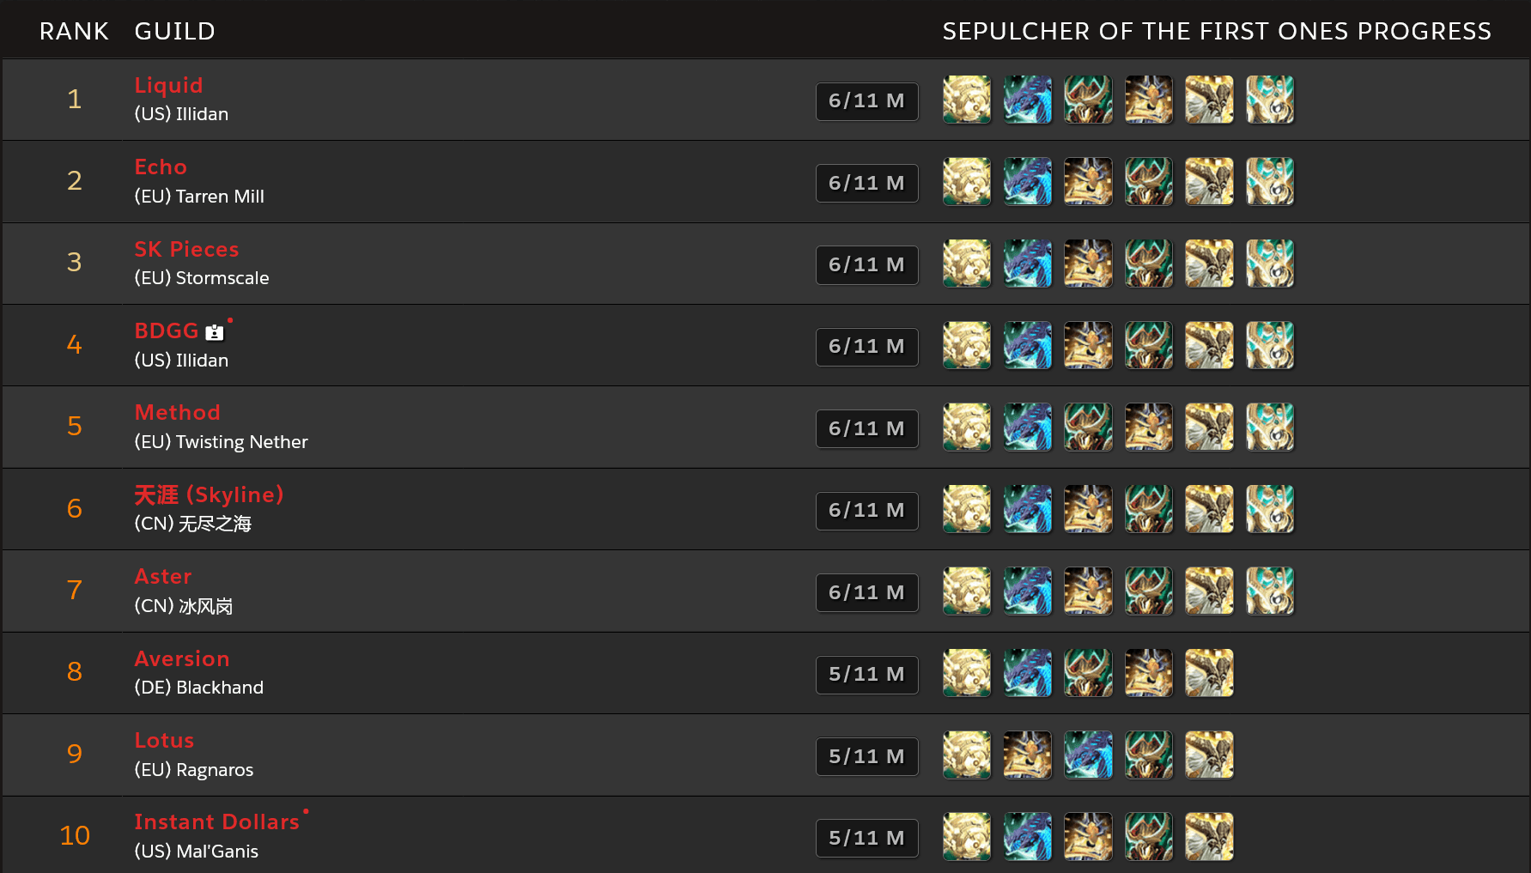Open the Echo guild page

tap(161, 167)
